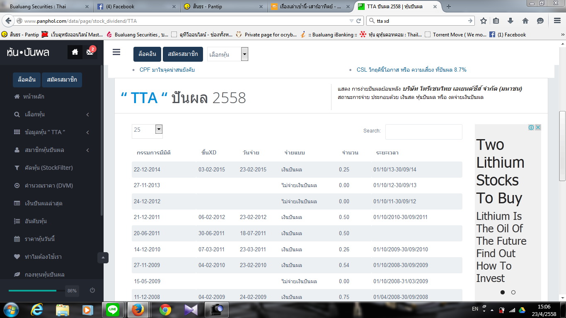Click the home icon in site header

75,52
